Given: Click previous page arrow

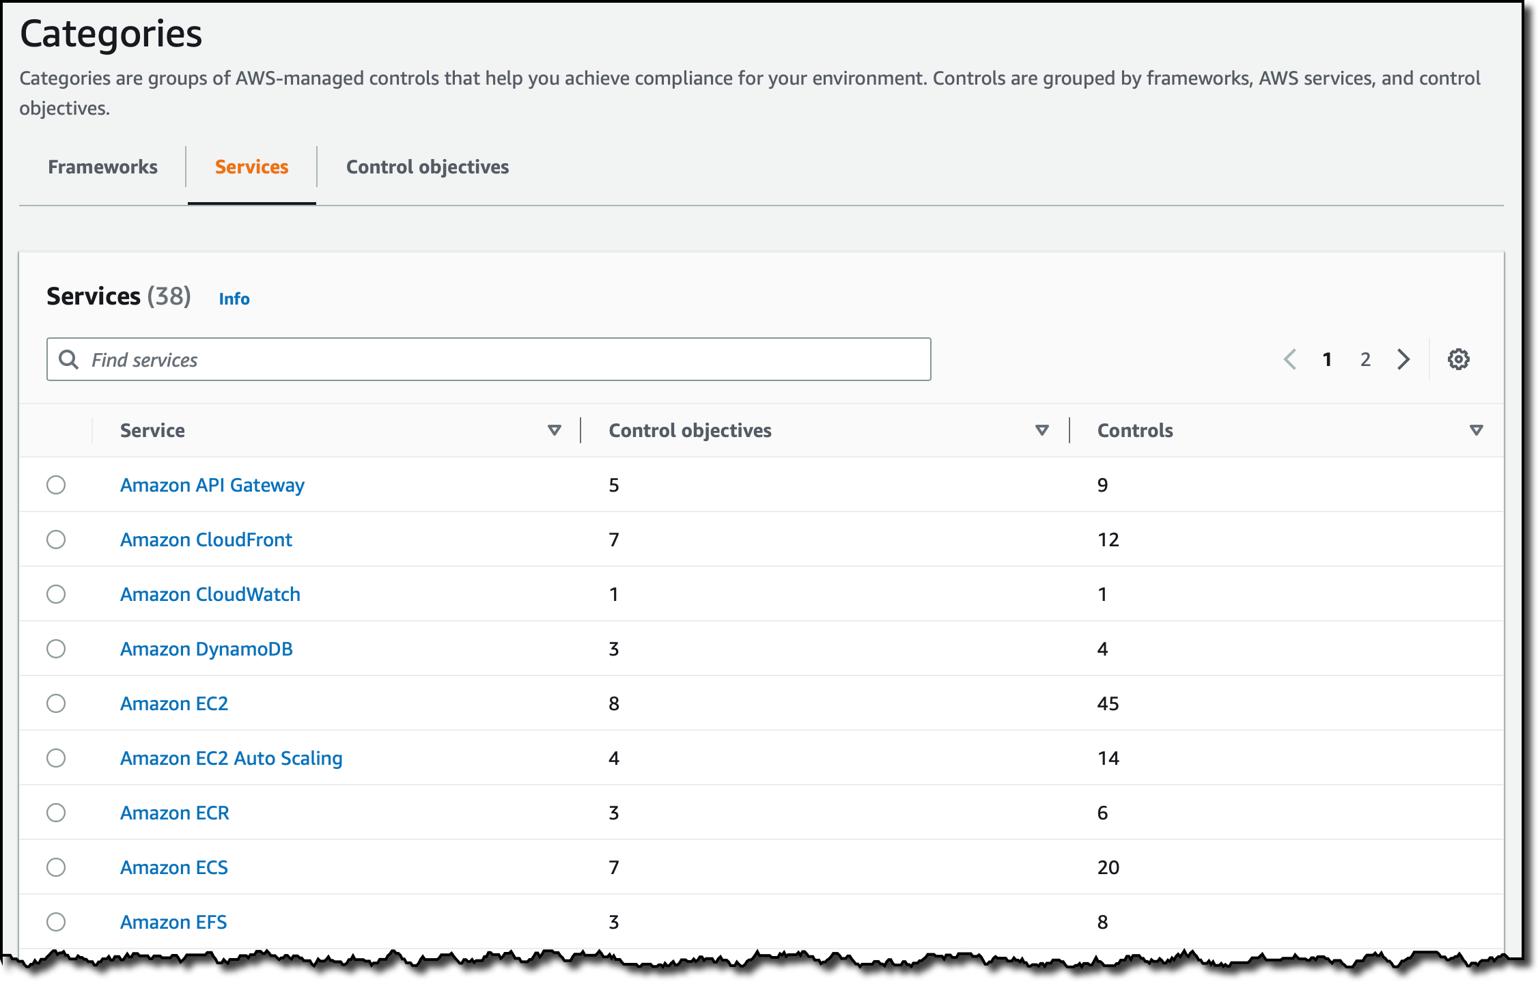Looking at the screenshot, I should 1290,359.
